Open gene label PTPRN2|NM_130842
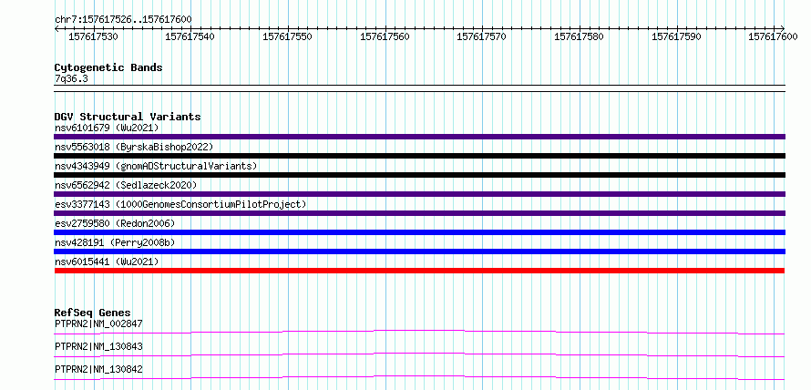811x390 pixels. 98,369
